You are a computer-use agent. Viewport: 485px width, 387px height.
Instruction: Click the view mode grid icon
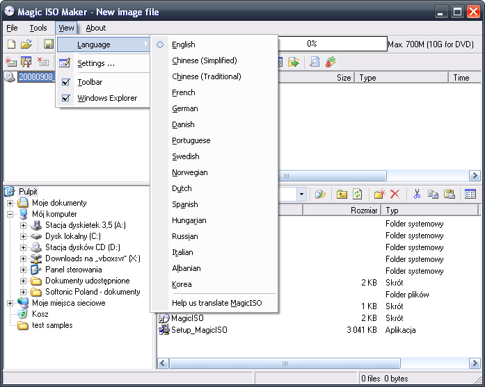pos(470,194)
